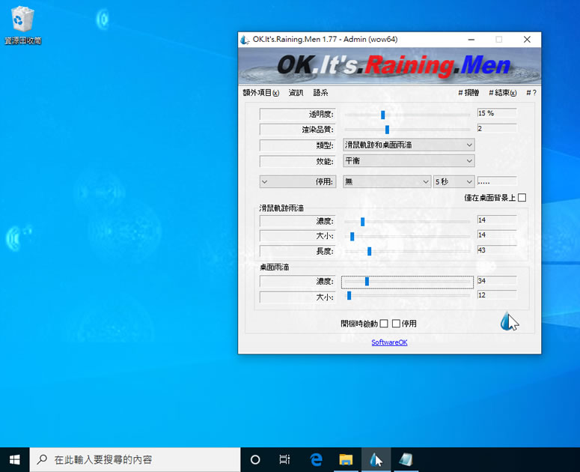Click the 透明度 label button
This screenshot has height=472, width=580.
(x=298, y=114)
